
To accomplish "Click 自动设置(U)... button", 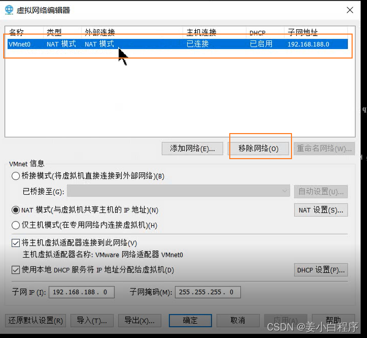I will [321, 192].
